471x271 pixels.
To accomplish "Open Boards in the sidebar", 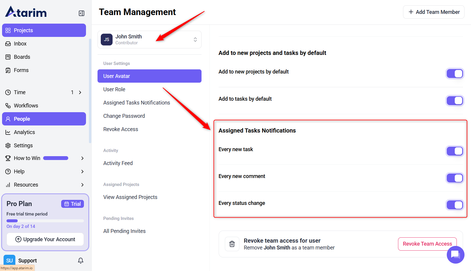I will tap(22, 57).
